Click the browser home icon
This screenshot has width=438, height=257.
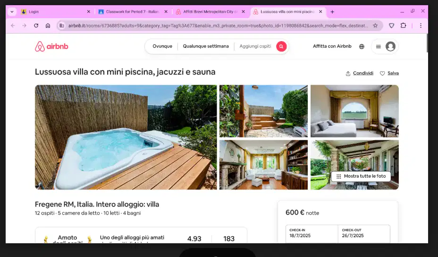[48, 26]
